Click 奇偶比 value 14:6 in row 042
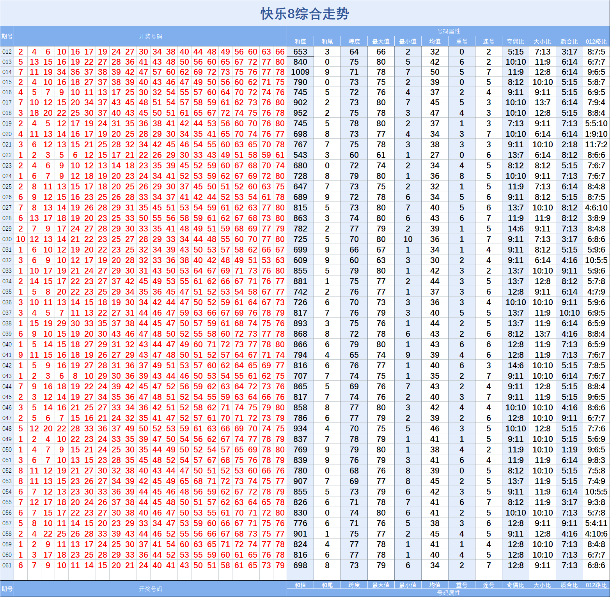 (516, 366)
